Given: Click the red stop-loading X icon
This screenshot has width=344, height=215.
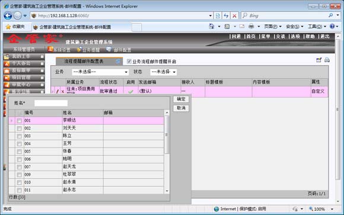Looking at the screenshot, I should tap(234, 15).
